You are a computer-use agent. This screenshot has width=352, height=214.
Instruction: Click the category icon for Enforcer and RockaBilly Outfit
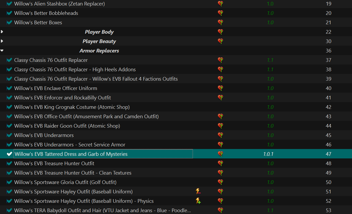coord(220,98)
